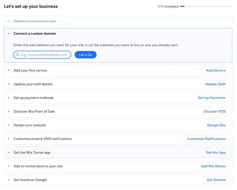
Task: Expand the Add your first service step
Action: coord(30,70)
